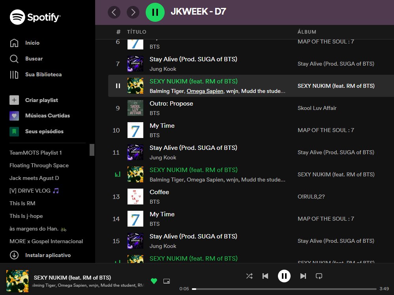Click Jung Kook artist on row 7
Viewport: 394px width, 295px height.
pos(163,69)
